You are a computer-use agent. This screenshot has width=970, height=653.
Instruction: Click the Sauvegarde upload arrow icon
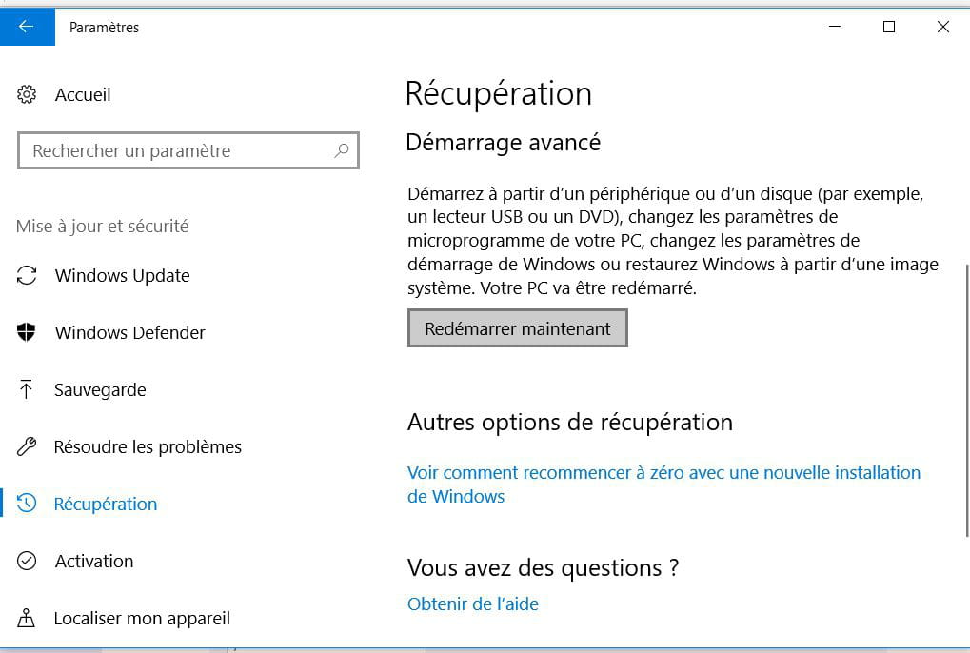(26, 389)
